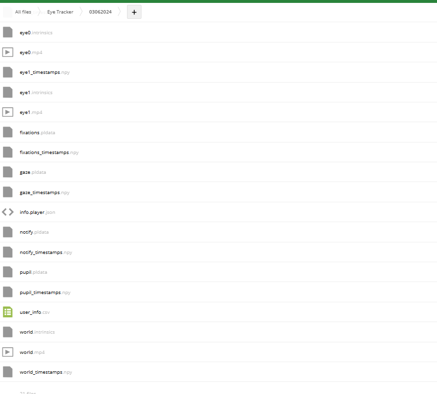
Task: Select the pupil_timestamps.npy file icon
Action: [x=8, y=292]
